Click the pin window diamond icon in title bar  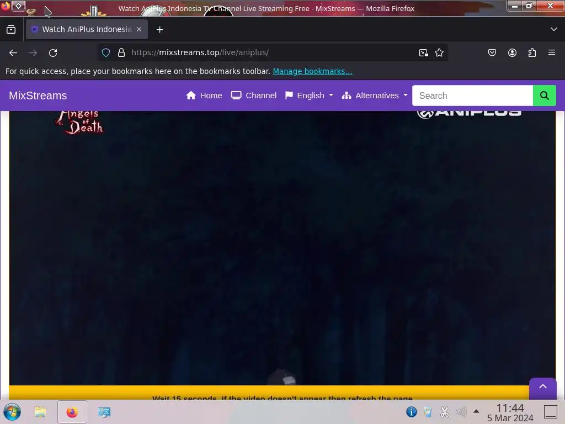click(x=19, y=6)
